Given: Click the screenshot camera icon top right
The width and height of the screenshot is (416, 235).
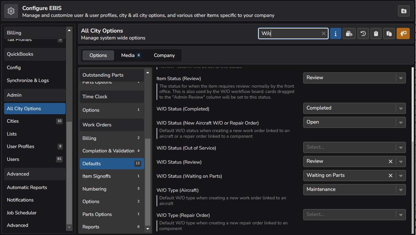Looking at the screenshot, I should (403, 11).
